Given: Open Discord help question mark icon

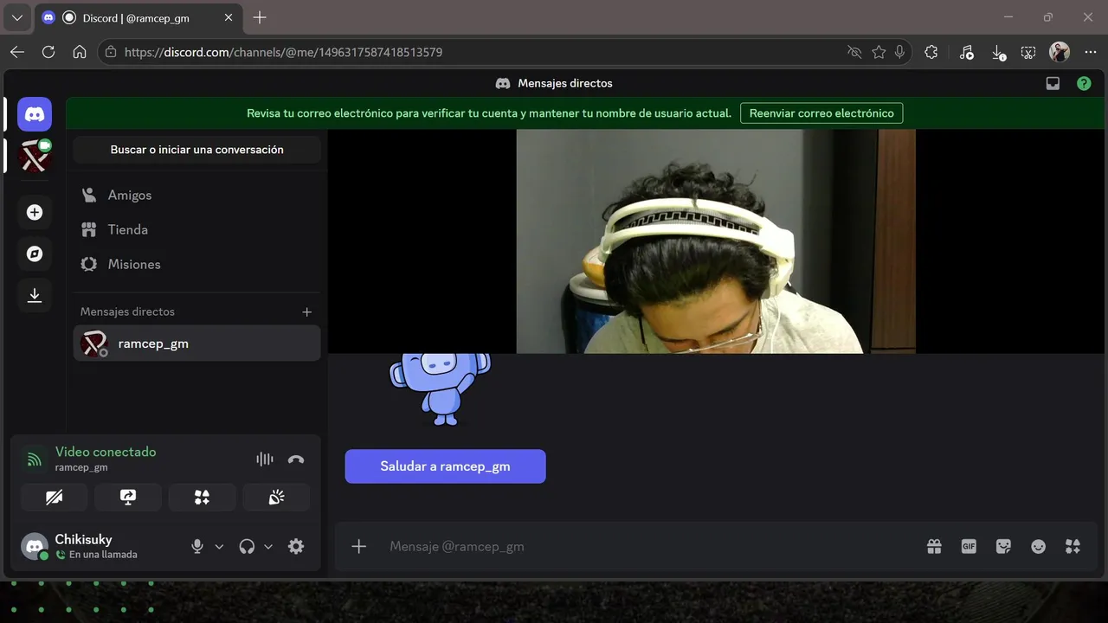Looking at the screenshot, I should click(x=1084, y=84).
